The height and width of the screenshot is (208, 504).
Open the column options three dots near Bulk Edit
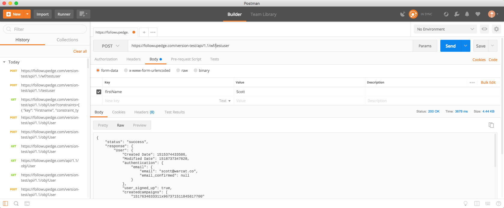[472, 83]
